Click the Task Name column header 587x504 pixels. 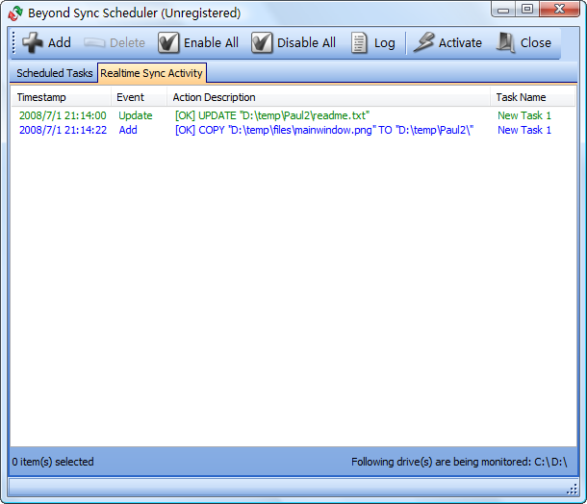point(533,97)
